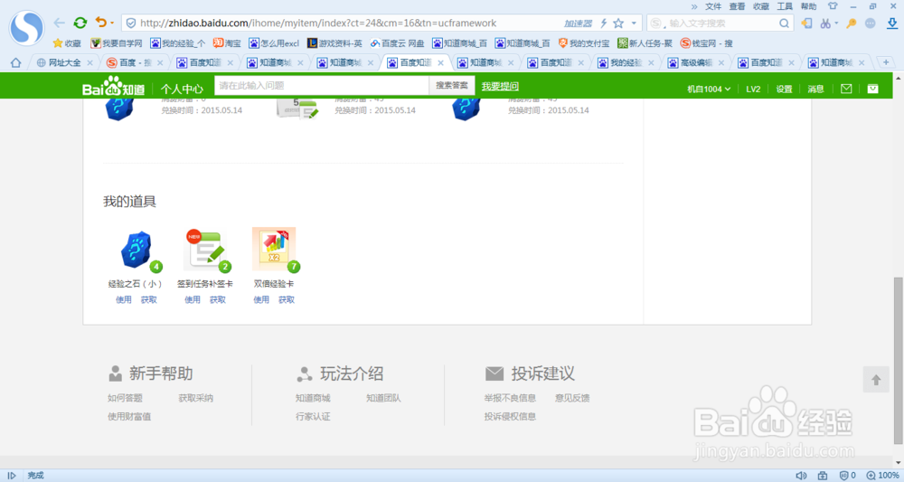The image size is (904, 482).
Task: Click the home icon in tab bar
Action: click(15, 62)
